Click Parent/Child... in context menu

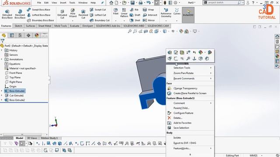[x=190, y=108]
